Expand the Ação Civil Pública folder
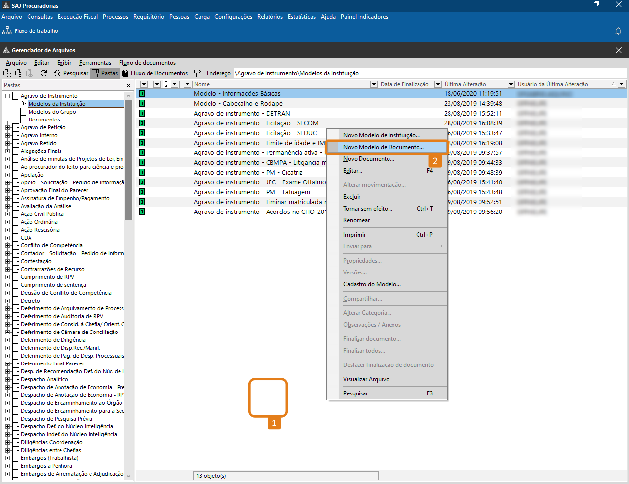Screen dimensions: 629x484 pos(8,214)
